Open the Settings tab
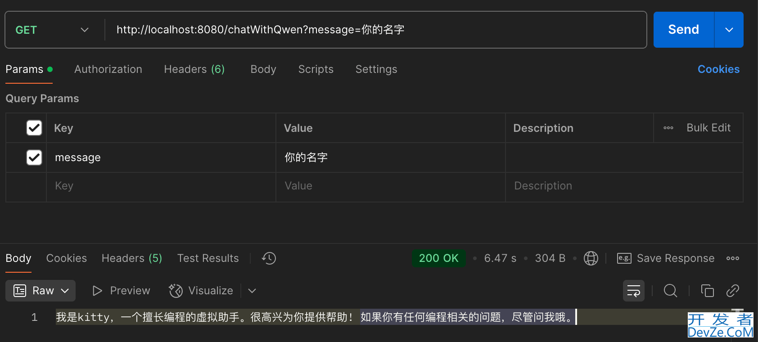 pos(376,69)
